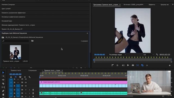Show hidden panel tabs via double-chevron
This screenshot has width=174, height=98.
coord(173,5)
